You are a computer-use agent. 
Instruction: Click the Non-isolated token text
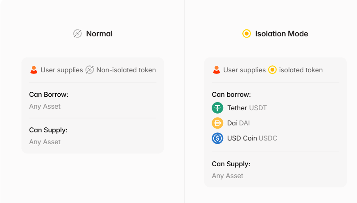click(x=126, y=70)
